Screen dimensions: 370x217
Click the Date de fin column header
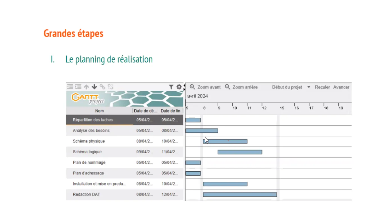pyautogui.click(x=170, y=111)
